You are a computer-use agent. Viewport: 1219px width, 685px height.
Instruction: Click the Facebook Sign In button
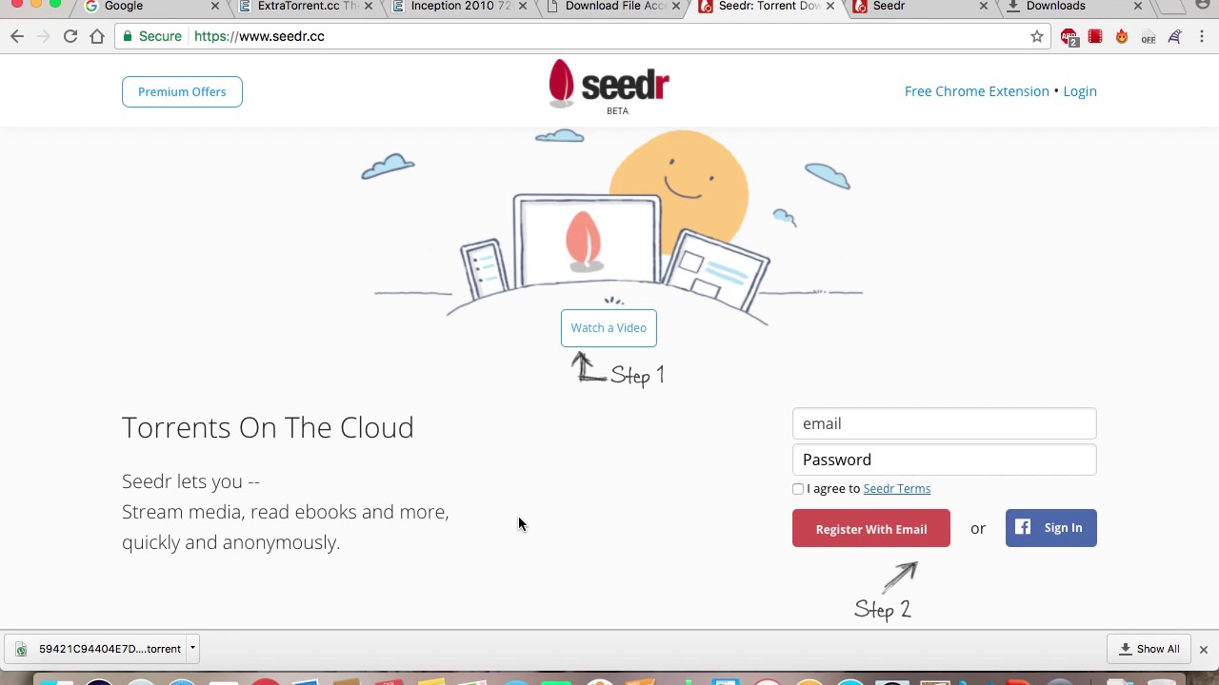tap(1051, 528)
